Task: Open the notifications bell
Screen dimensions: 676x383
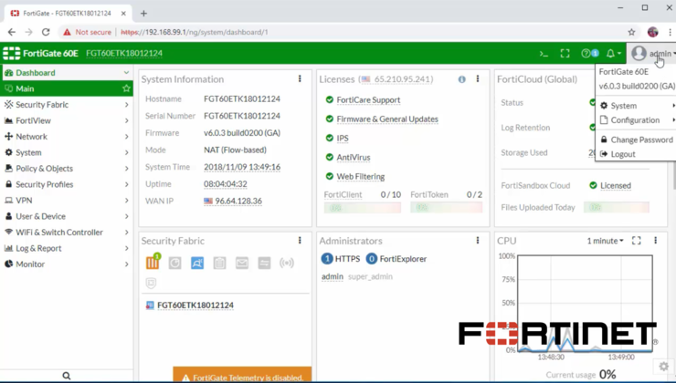Action: 611,54
